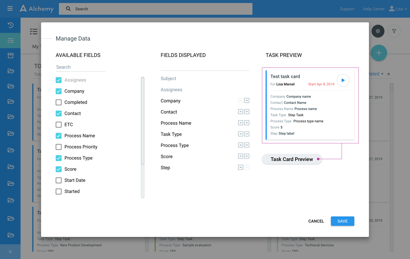Image resolution: width=410 pixels, height=259 pixels.
Task: Uncheck the Score checkbox
Action: click(59, 169)
